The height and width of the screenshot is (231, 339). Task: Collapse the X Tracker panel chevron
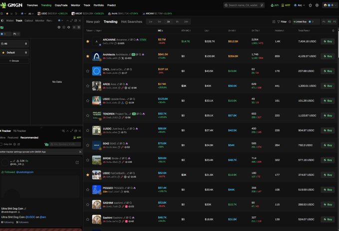click(x=67, y=131)
